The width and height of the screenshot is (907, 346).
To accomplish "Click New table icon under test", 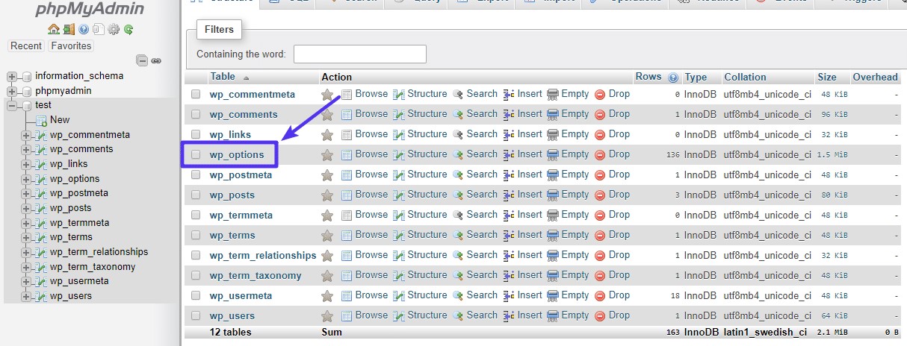I will click(x=41, y=120).
